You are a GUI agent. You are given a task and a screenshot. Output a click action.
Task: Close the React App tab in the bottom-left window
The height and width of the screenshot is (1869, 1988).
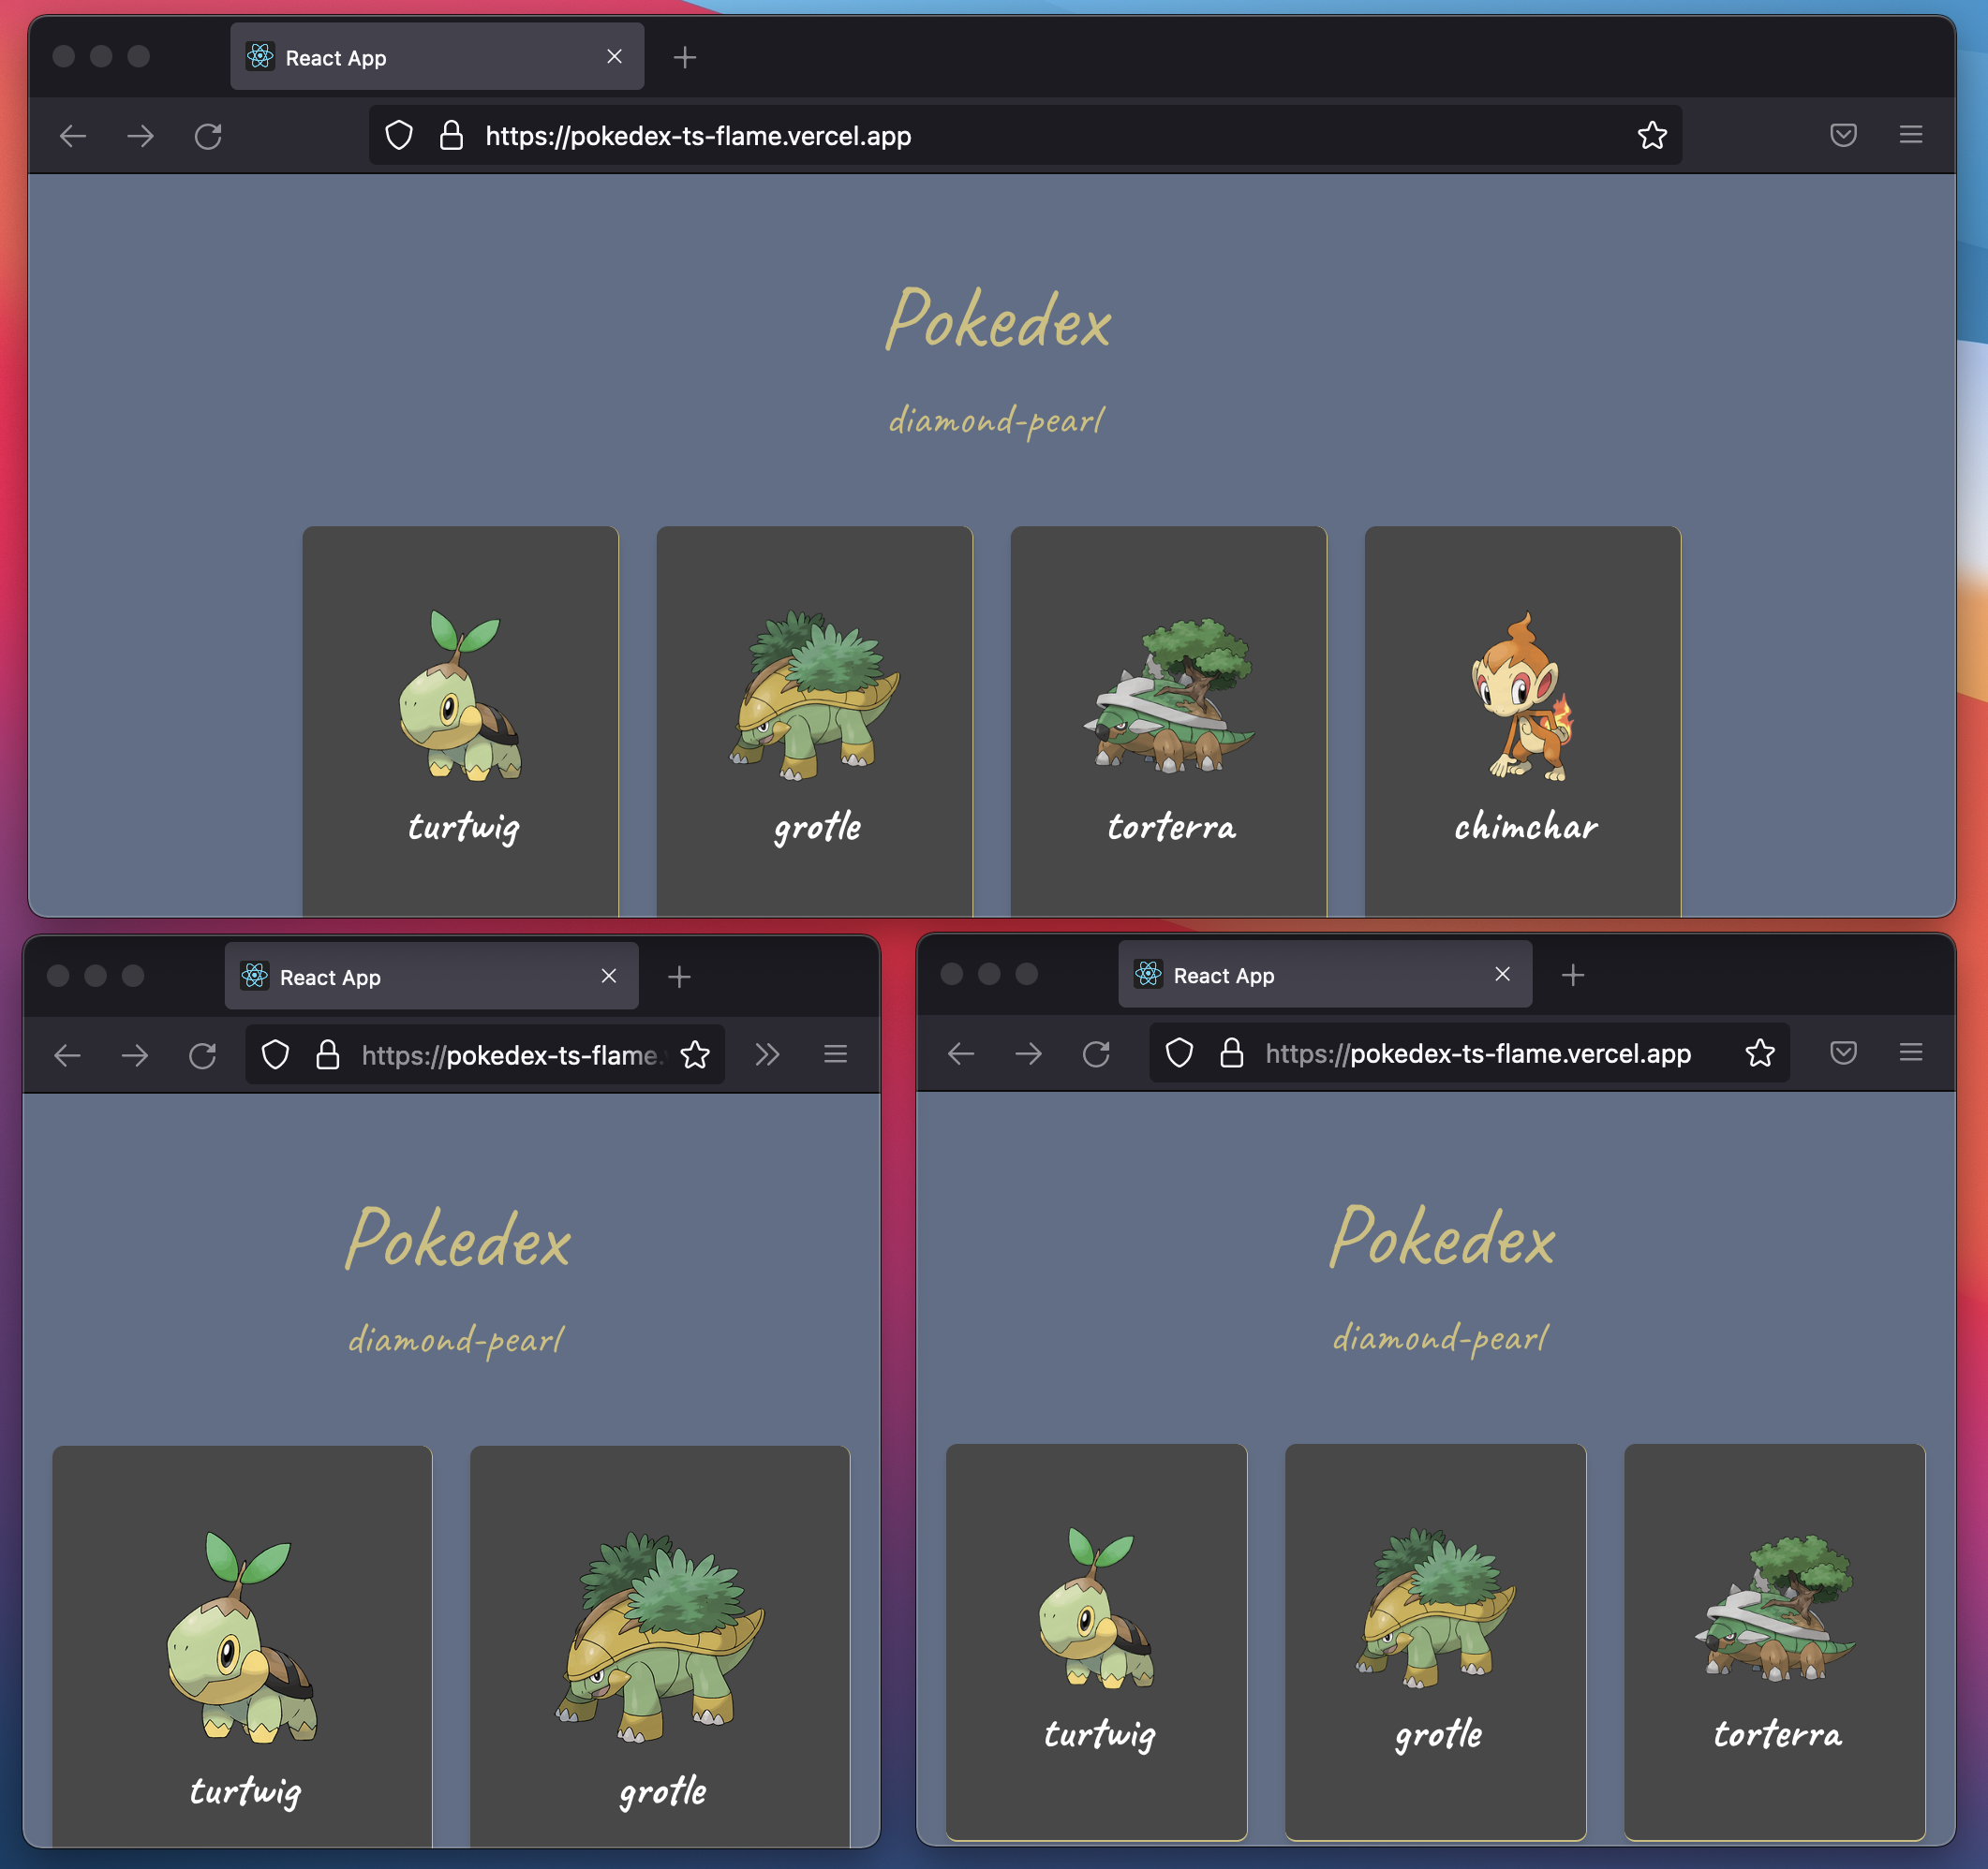pos(608,976)
